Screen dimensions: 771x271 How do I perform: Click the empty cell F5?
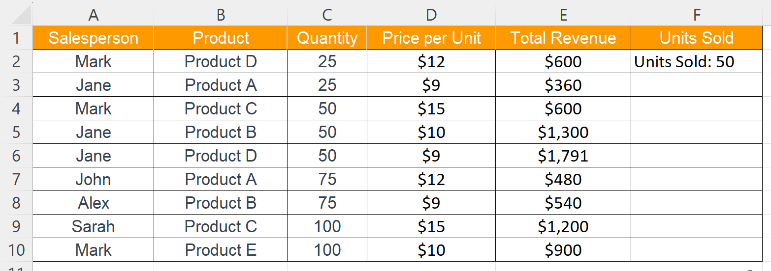697,132
